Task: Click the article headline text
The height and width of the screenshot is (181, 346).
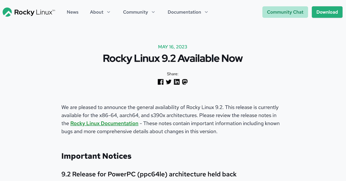Action: coord(173,59)
